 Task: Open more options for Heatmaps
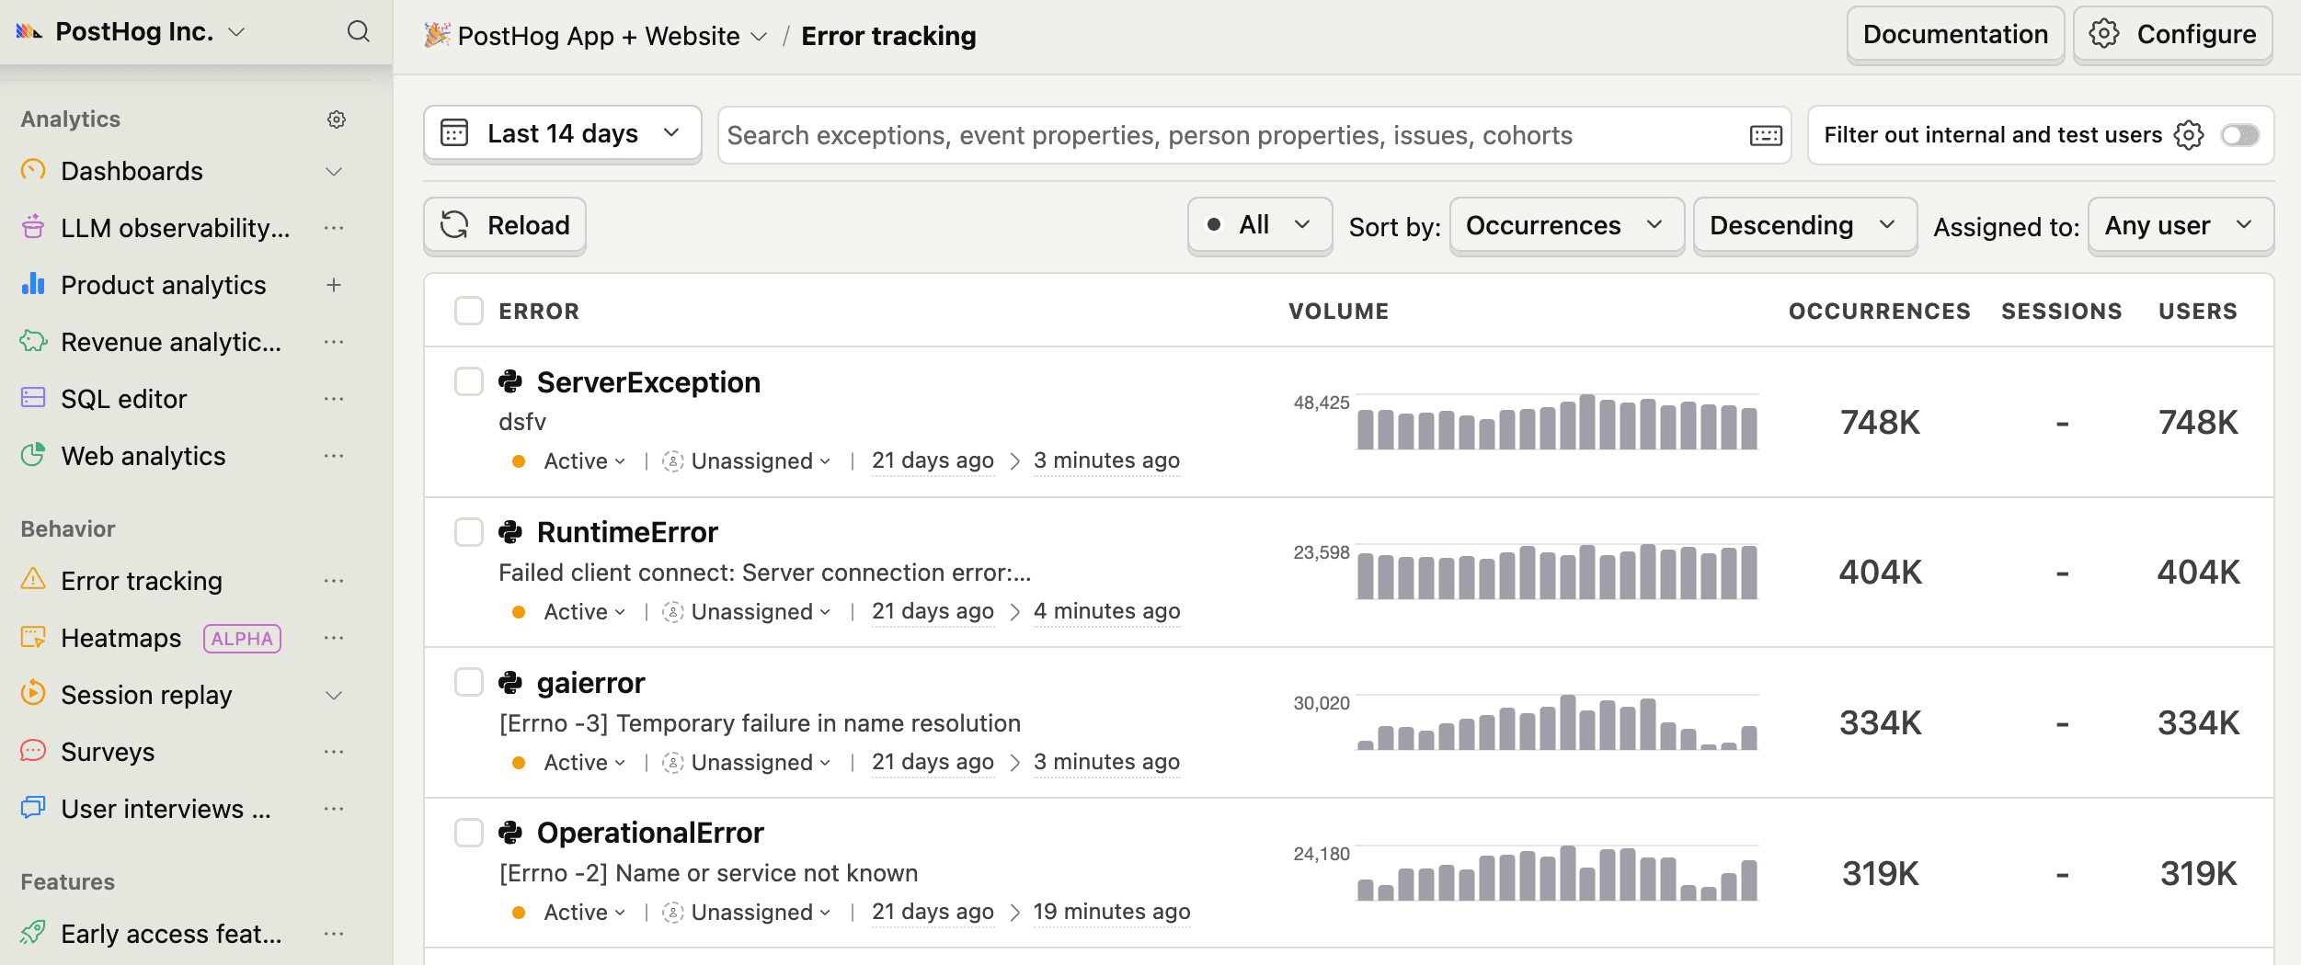[x=334, y=638]
